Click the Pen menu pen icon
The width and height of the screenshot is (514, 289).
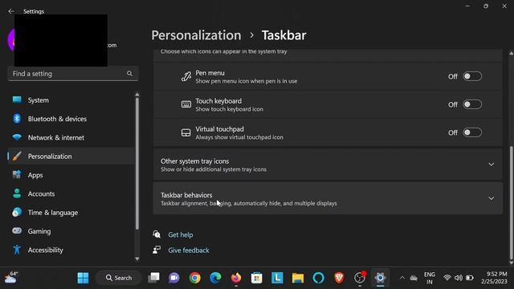(x=186, y=76)
